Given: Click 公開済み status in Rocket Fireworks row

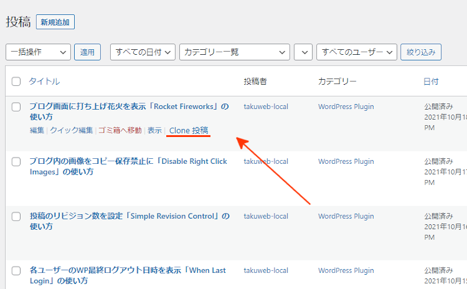Looking at the screenshot, I should coord(438,107).
